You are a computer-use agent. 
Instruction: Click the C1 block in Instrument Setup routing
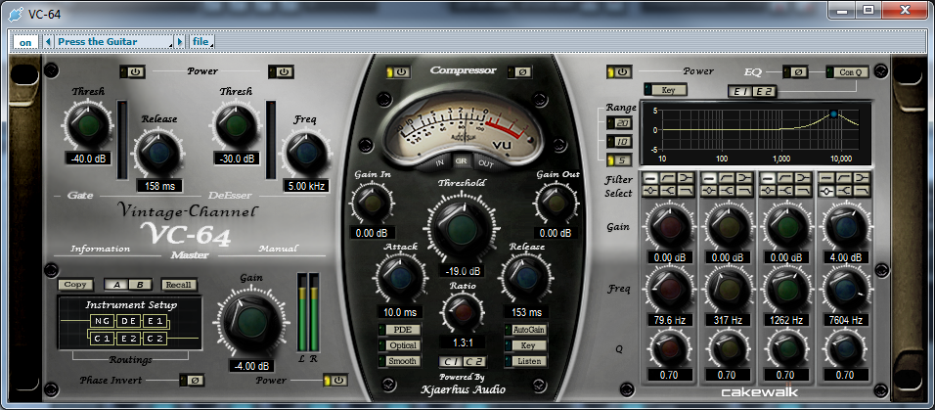click(x=100, y=339)
